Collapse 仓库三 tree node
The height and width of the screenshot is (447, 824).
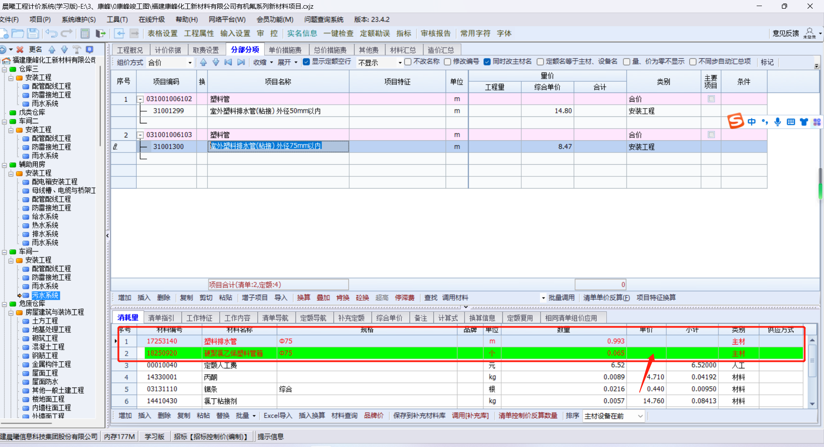tap(4, 69)
